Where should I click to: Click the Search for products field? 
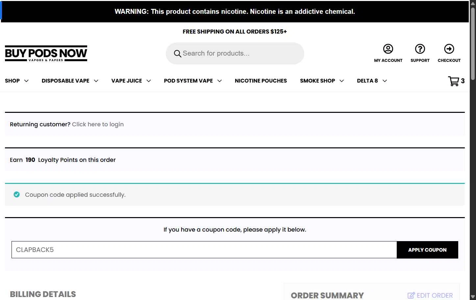[x=235, y=54]
